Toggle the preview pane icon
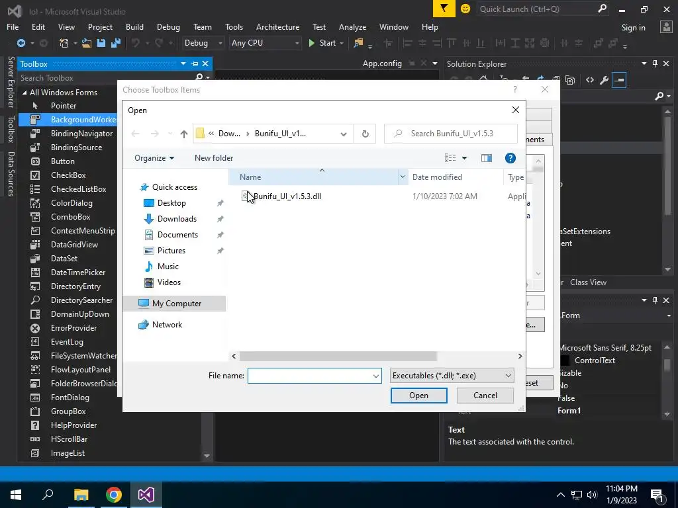 (487, 158)
